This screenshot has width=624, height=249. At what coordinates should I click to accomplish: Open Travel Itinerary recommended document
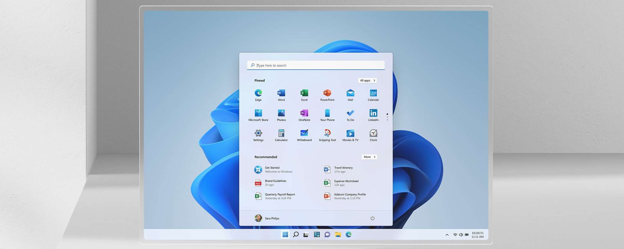[x=343, y=170]
